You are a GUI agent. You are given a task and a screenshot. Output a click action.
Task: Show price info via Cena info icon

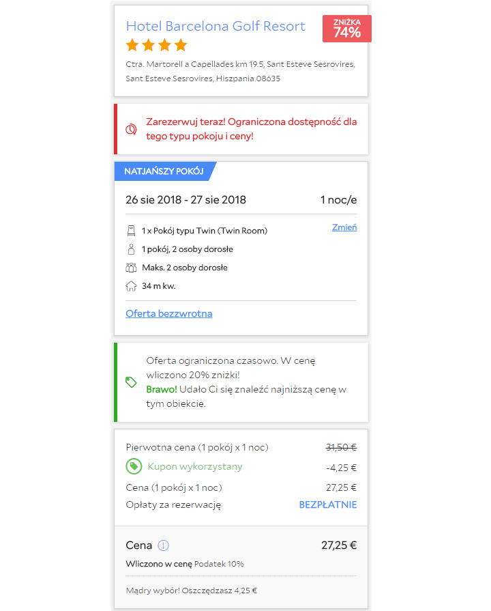[x=163, y=545]
